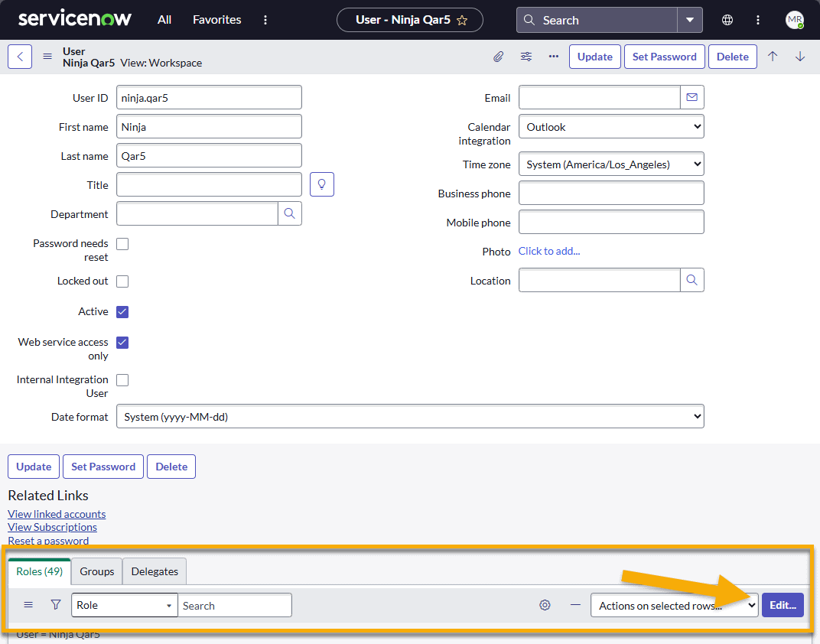Click the lightbulb icon beside Title
This screenshot has height=644, width=820.
321,184
